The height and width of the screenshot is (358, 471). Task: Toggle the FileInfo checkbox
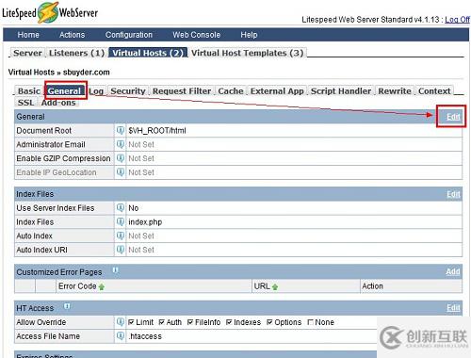coord(190,322)
